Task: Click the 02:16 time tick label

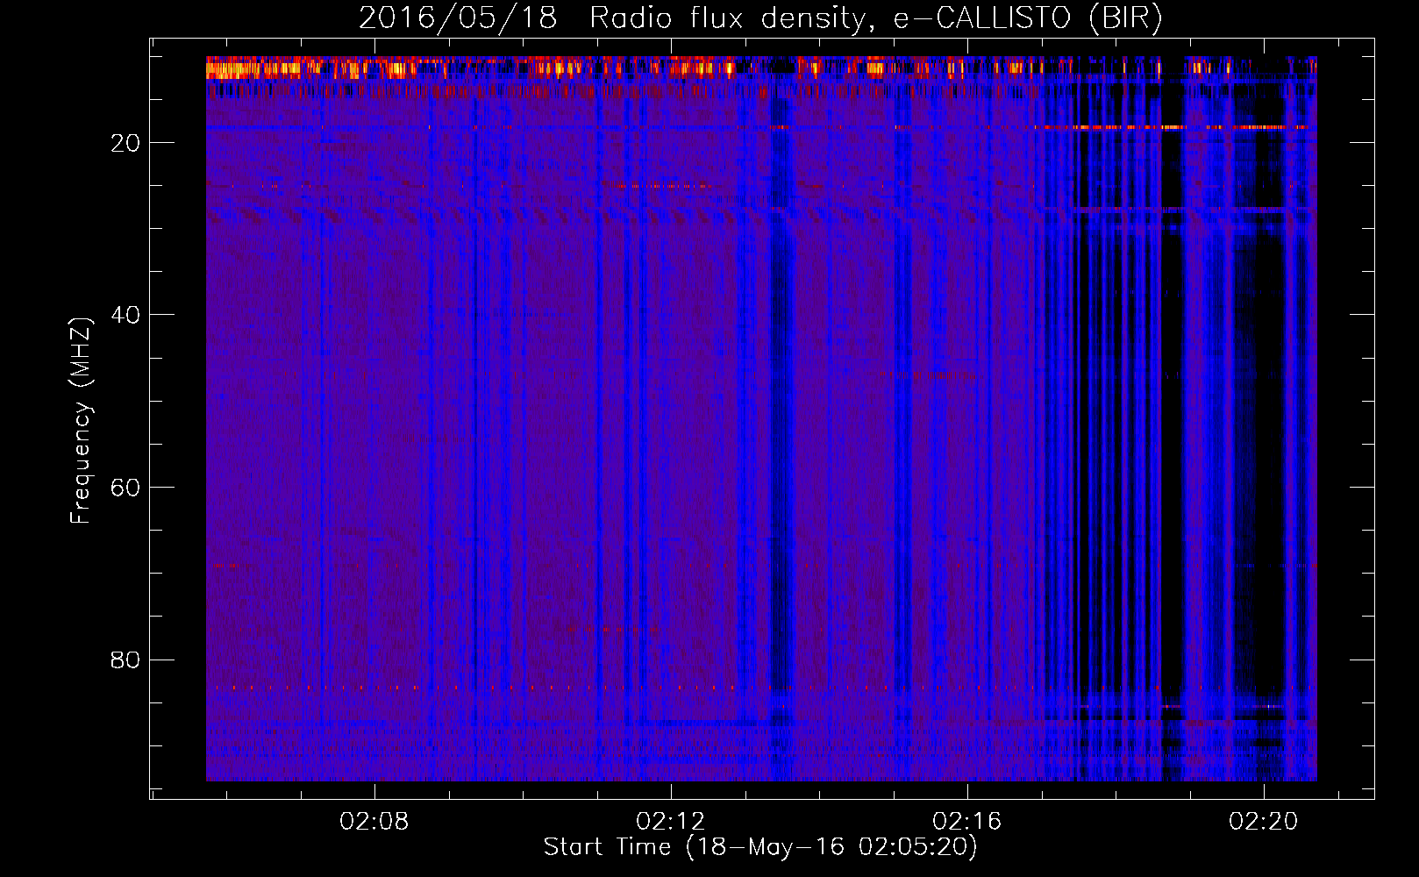Action: click(967, 821)
